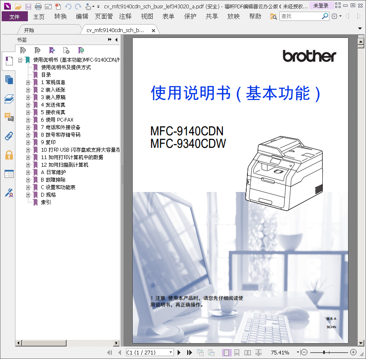Viewport: 366px width, 359px height.
Task: Open the Security lock panel
Action: point(9,155)
